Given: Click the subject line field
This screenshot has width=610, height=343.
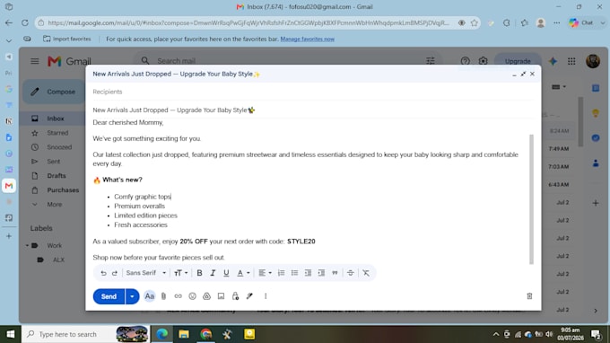Looking at the screenshot, I should (x=313, y=110).
